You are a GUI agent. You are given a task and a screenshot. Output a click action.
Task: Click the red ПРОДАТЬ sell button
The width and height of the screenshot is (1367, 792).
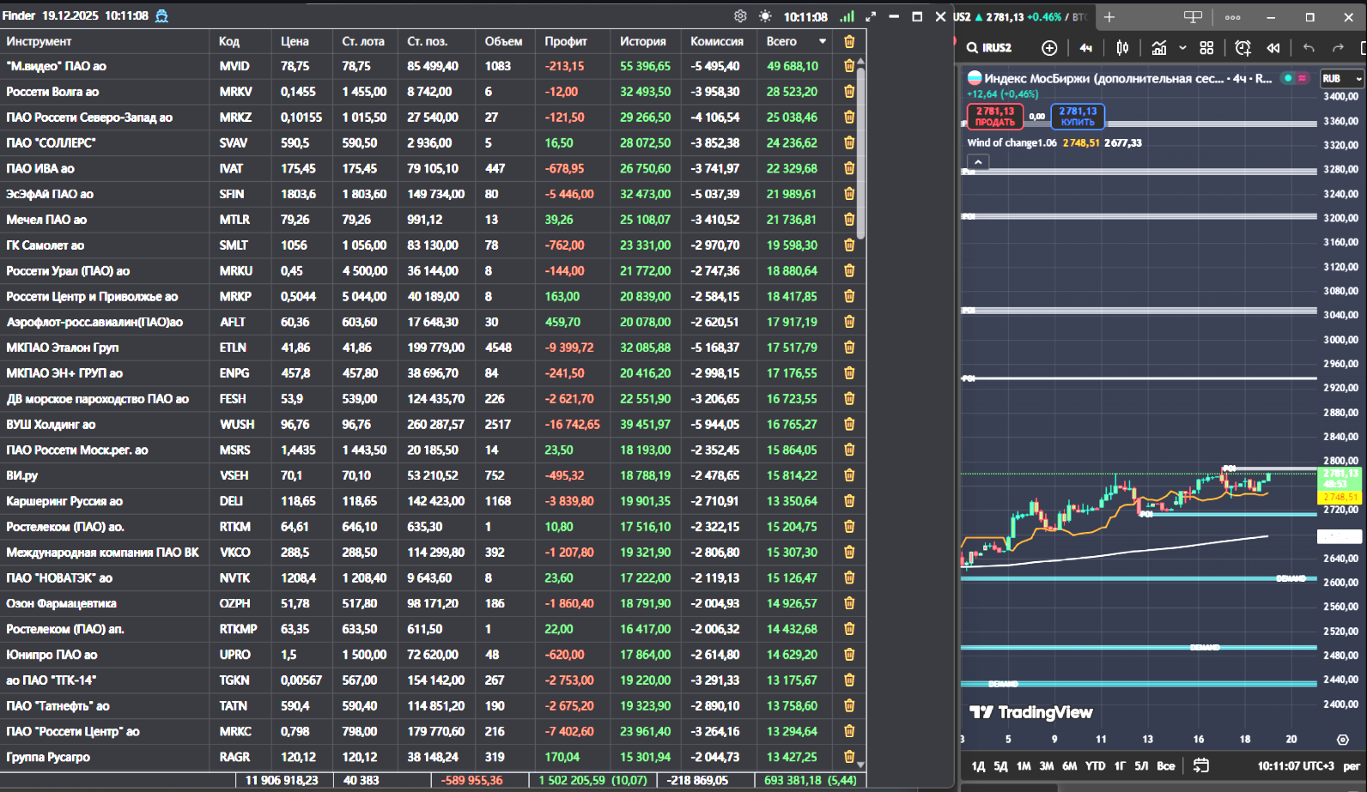[x=995, y=116]
